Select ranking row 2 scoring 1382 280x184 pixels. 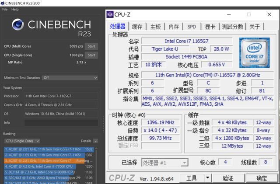(x=49, y=155)
